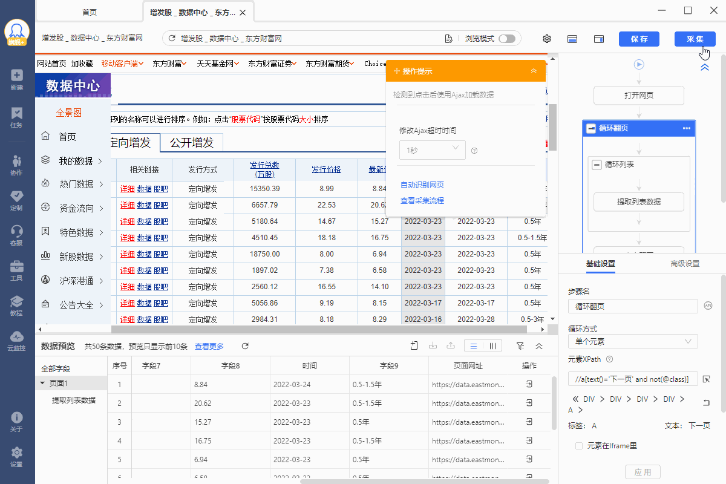
Task: Refresh the data preview
Action: point(245,346)
